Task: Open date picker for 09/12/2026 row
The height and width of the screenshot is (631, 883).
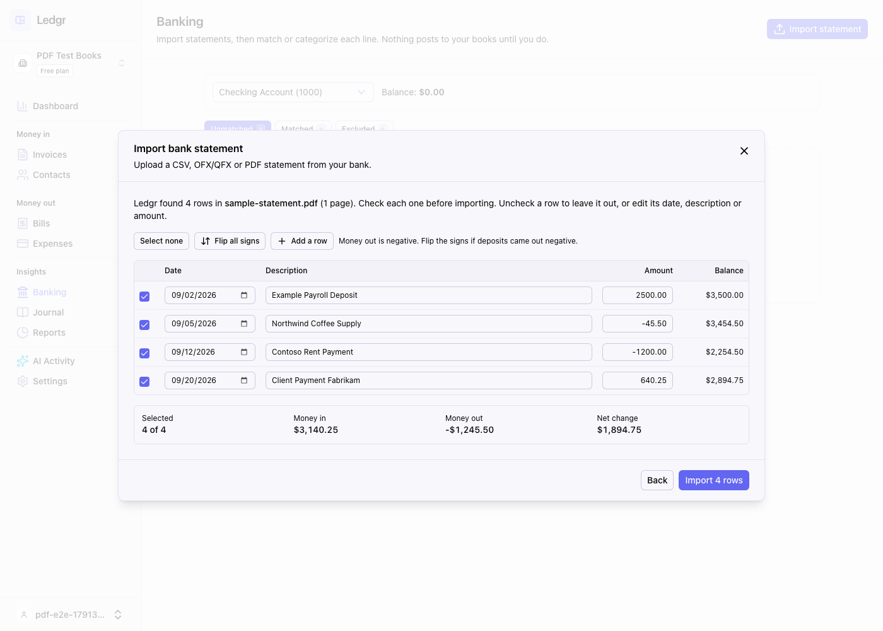Action: tap(244, 352)
